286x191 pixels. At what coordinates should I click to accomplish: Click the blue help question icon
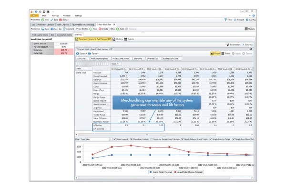coord(254,16)
